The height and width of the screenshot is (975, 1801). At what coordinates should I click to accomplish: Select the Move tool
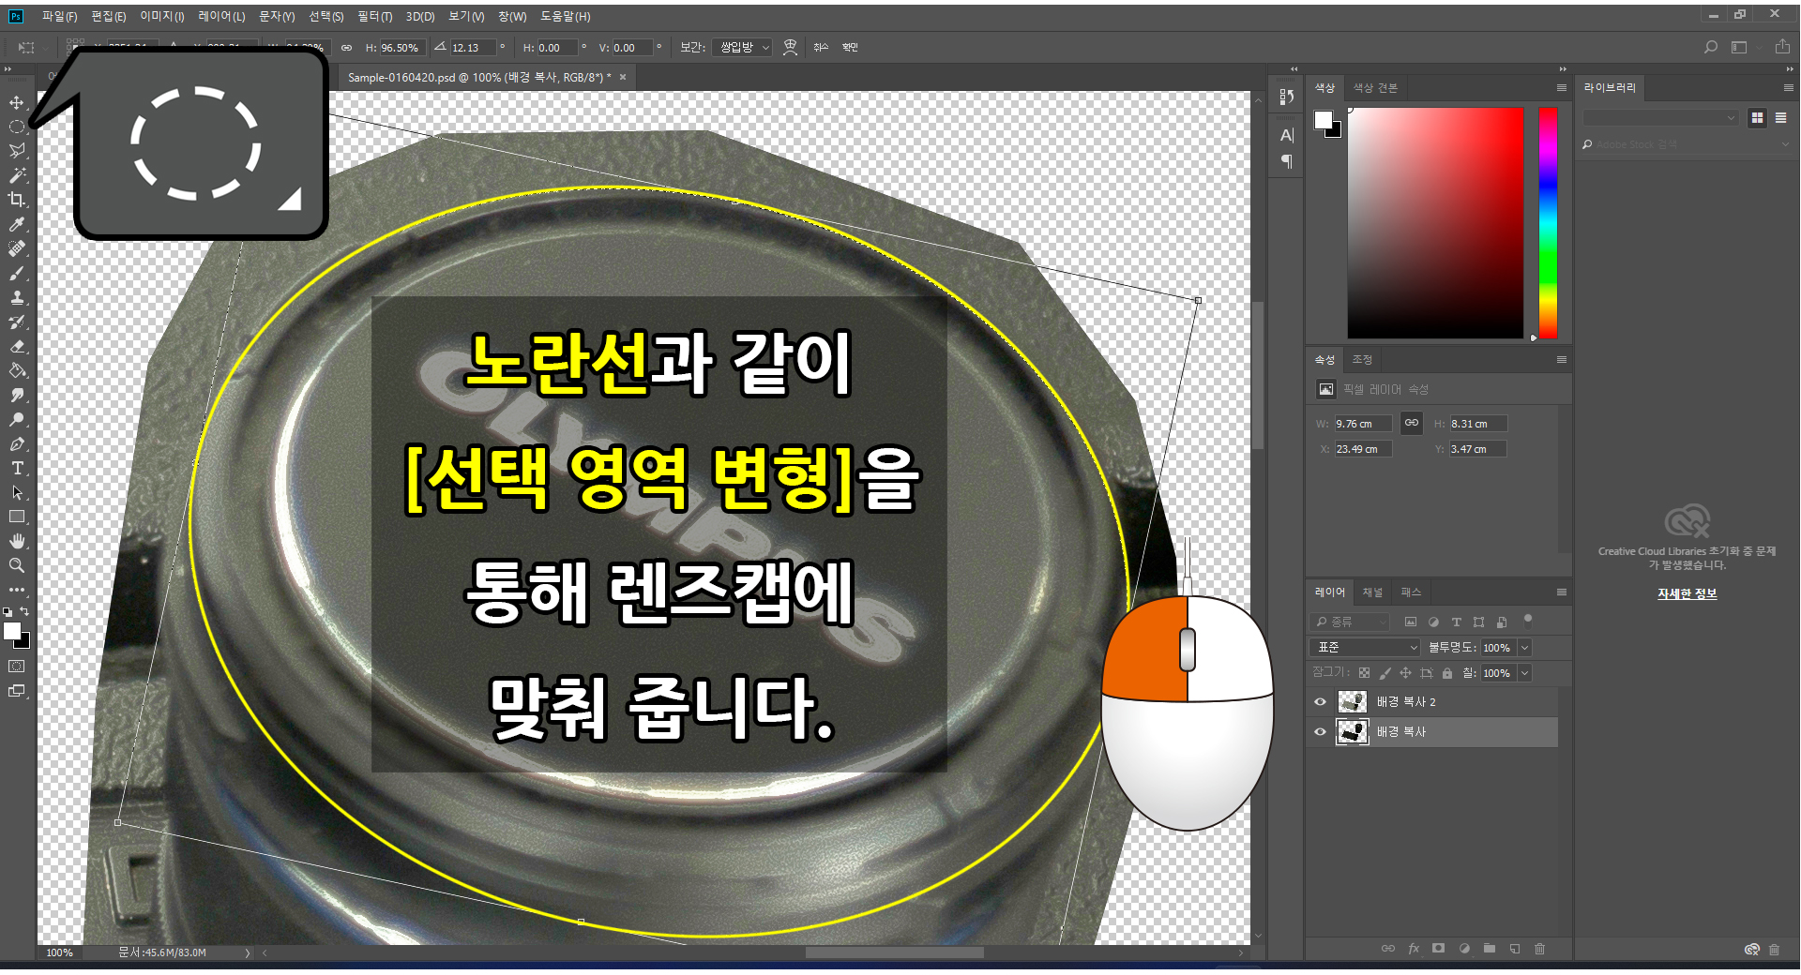(x=17, y=102)
